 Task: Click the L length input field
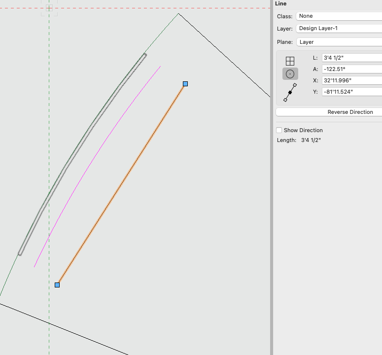coord(351,58)
